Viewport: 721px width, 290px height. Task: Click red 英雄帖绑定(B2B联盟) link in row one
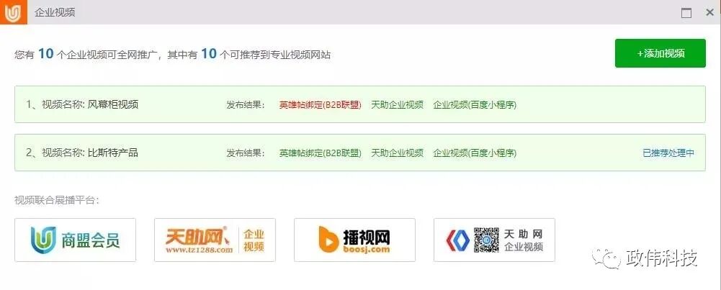(320, 105)
